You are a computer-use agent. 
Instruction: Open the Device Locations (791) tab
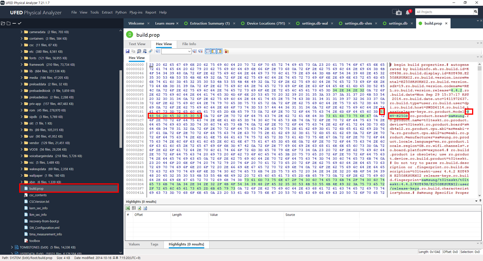(266, 23)
